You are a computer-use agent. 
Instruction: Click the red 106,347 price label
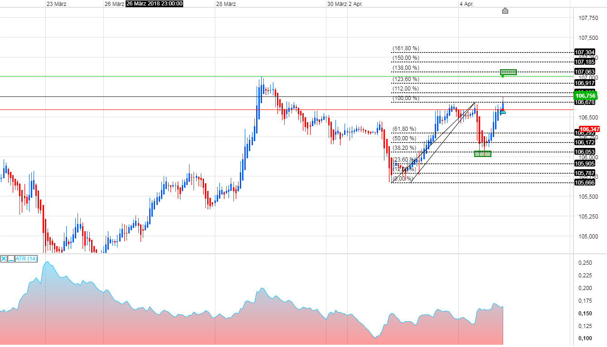click(x=588, y=129)
